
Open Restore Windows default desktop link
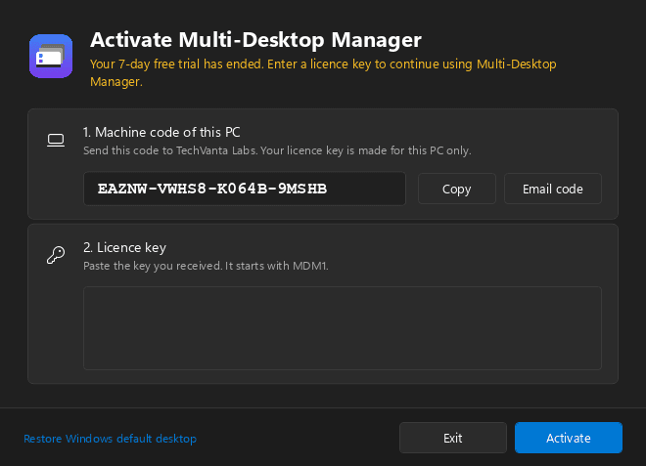(x=110, y=439)
